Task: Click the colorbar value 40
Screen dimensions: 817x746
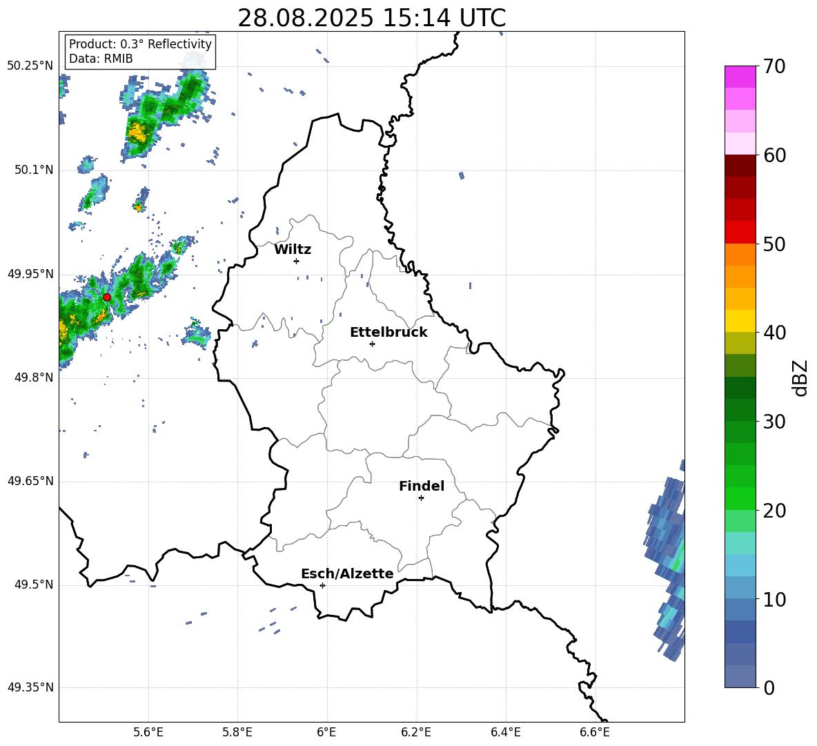Action: coord(774,333)
